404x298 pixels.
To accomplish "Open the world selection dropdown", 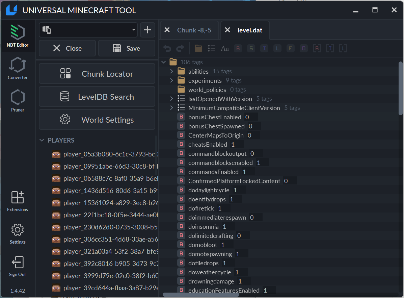I will 88,30.
